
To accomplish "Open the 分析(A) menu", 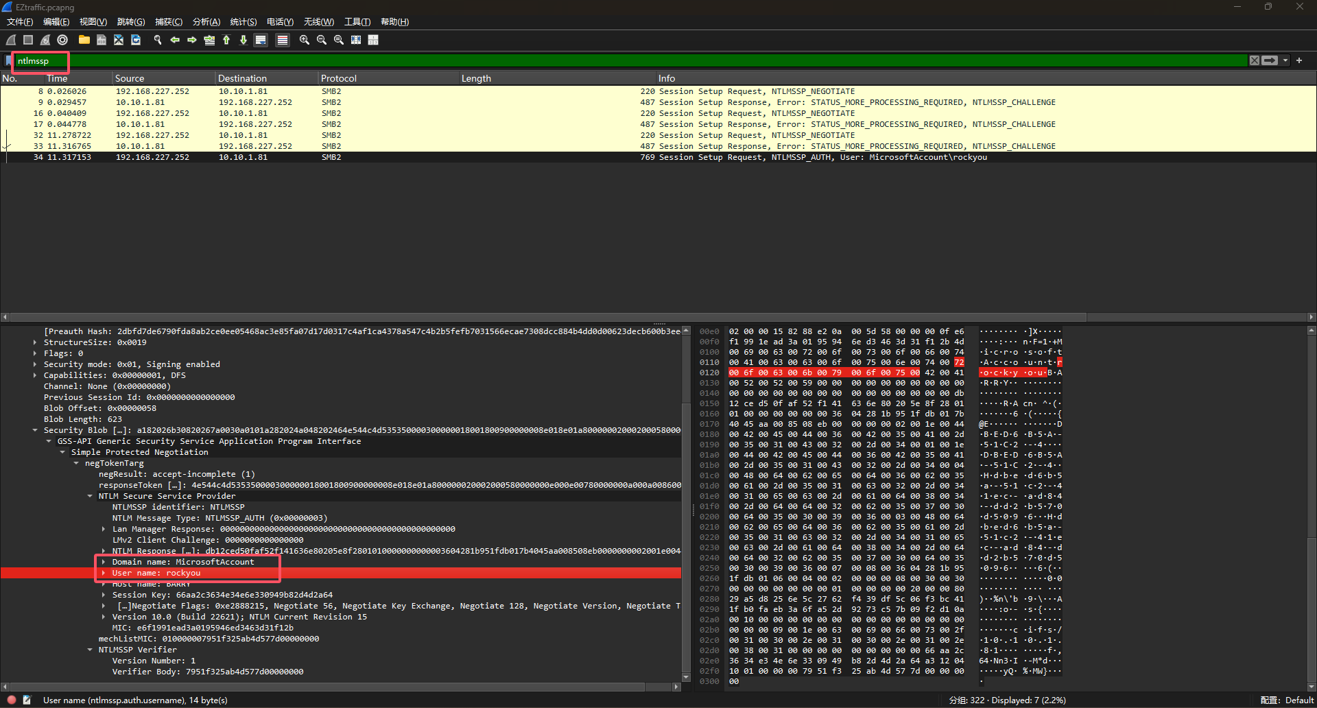I will pyautogui.click(x=206, y=22).
